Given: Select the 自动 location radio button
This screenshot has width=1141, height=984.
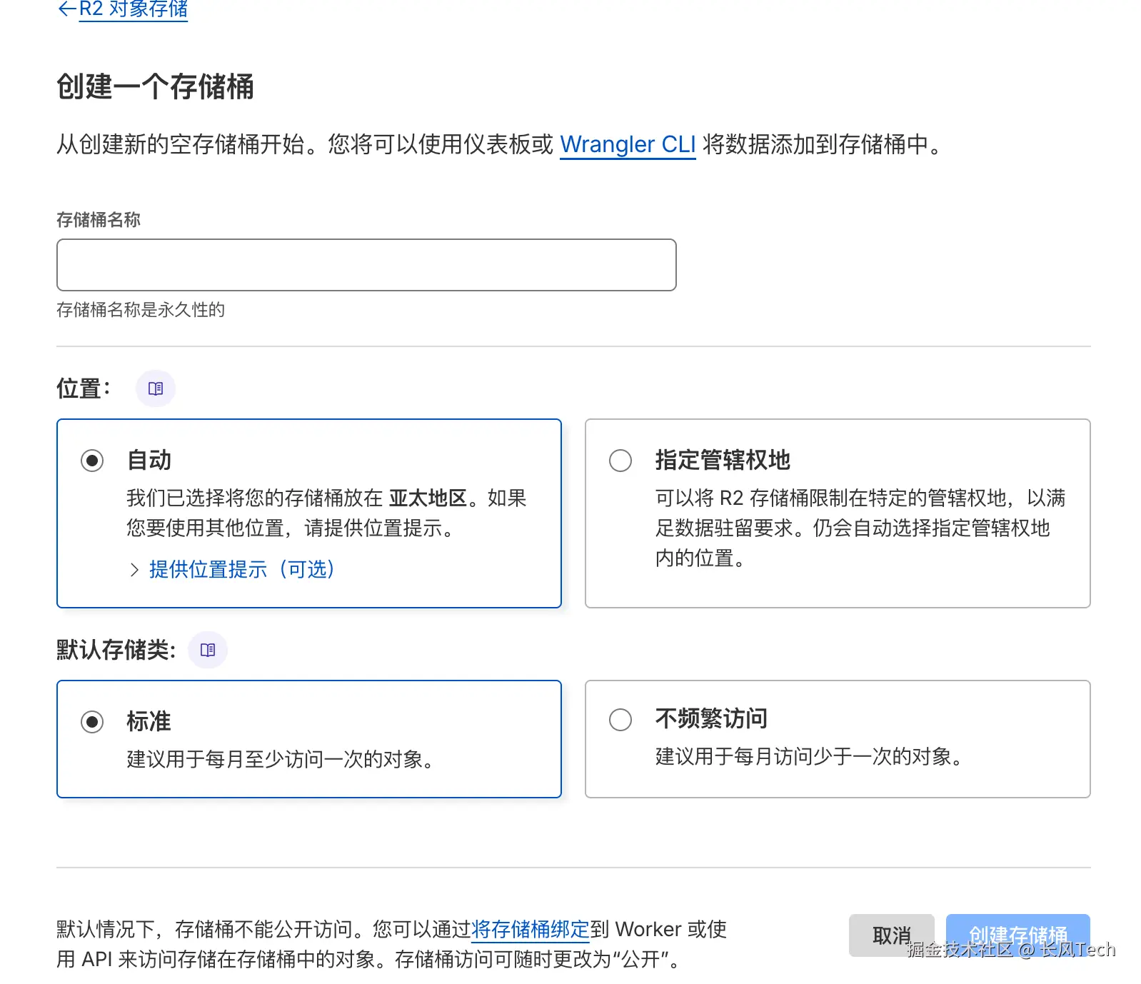Looking at the screenshot, I should point(92,461).
